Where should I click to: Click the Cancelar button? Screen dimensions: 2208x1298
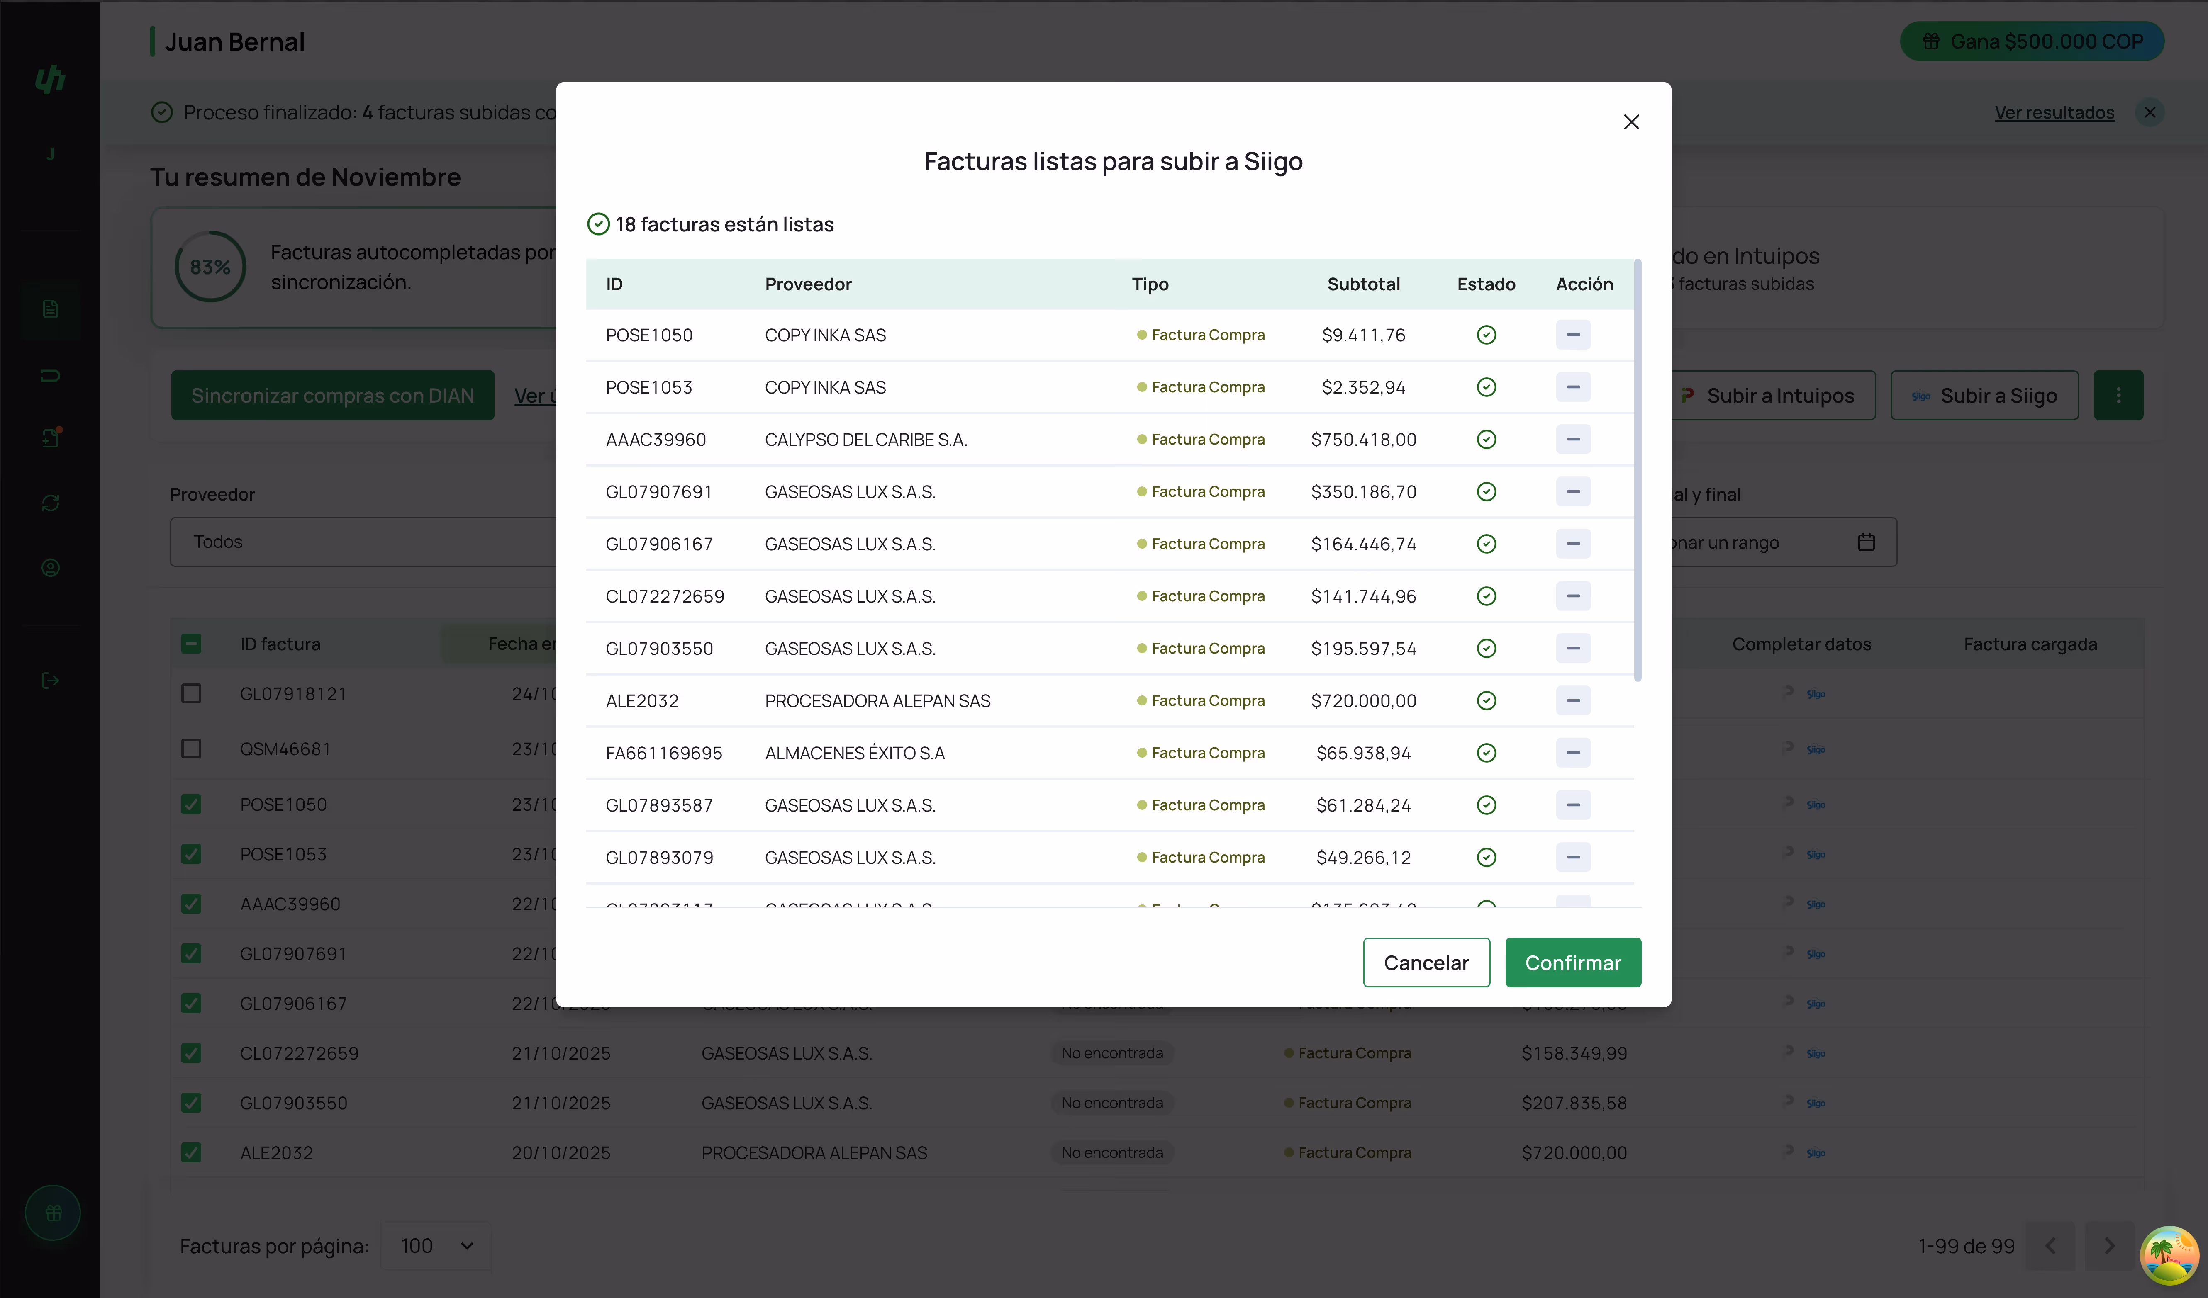[x=1426, y=963]
